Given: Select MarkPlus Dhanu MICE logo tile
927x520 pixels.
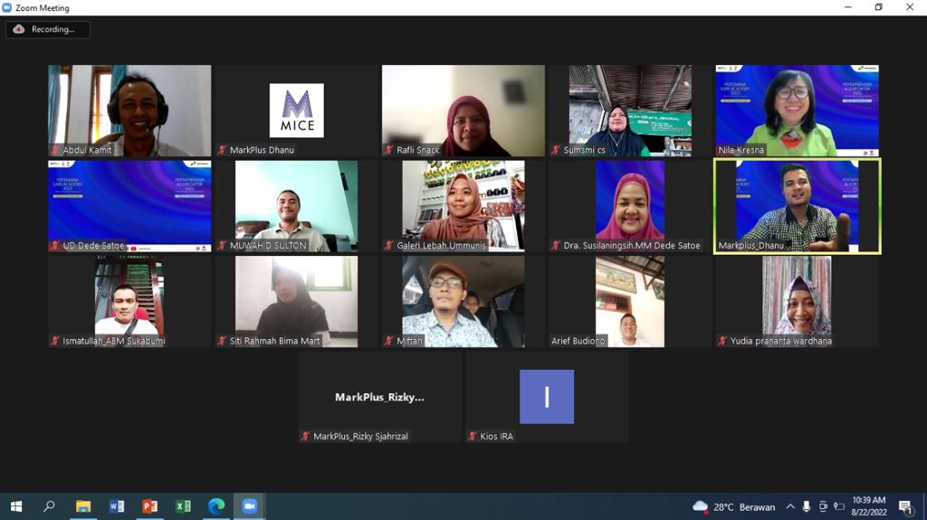Looking at the screenshot, I should click(x=296, y=110).
